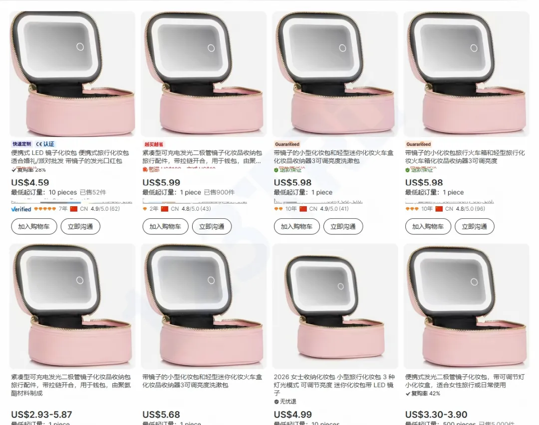Click 加入购物车 under the fourth product

point(428,227)
